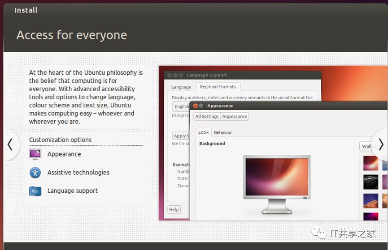Select the first orange-red wallpaper thumbnail
This screenshot has height=250, width=388.
point(371,163)
